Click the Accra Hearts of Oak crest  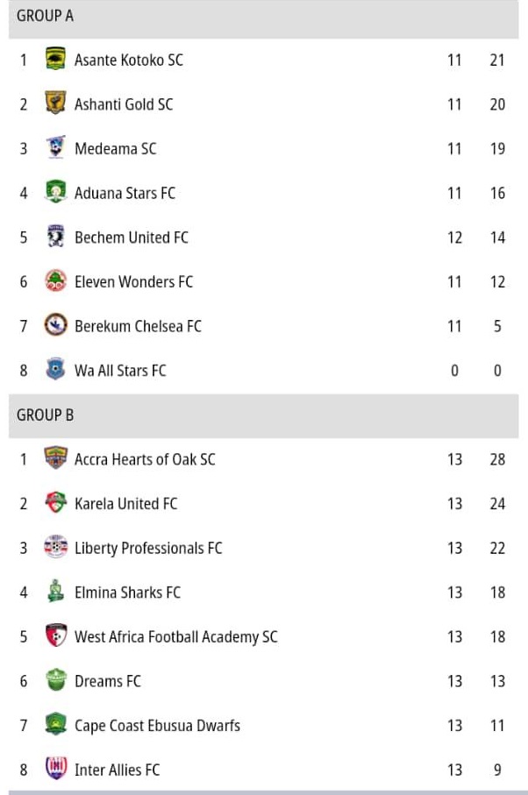click(x=56, y=458)
